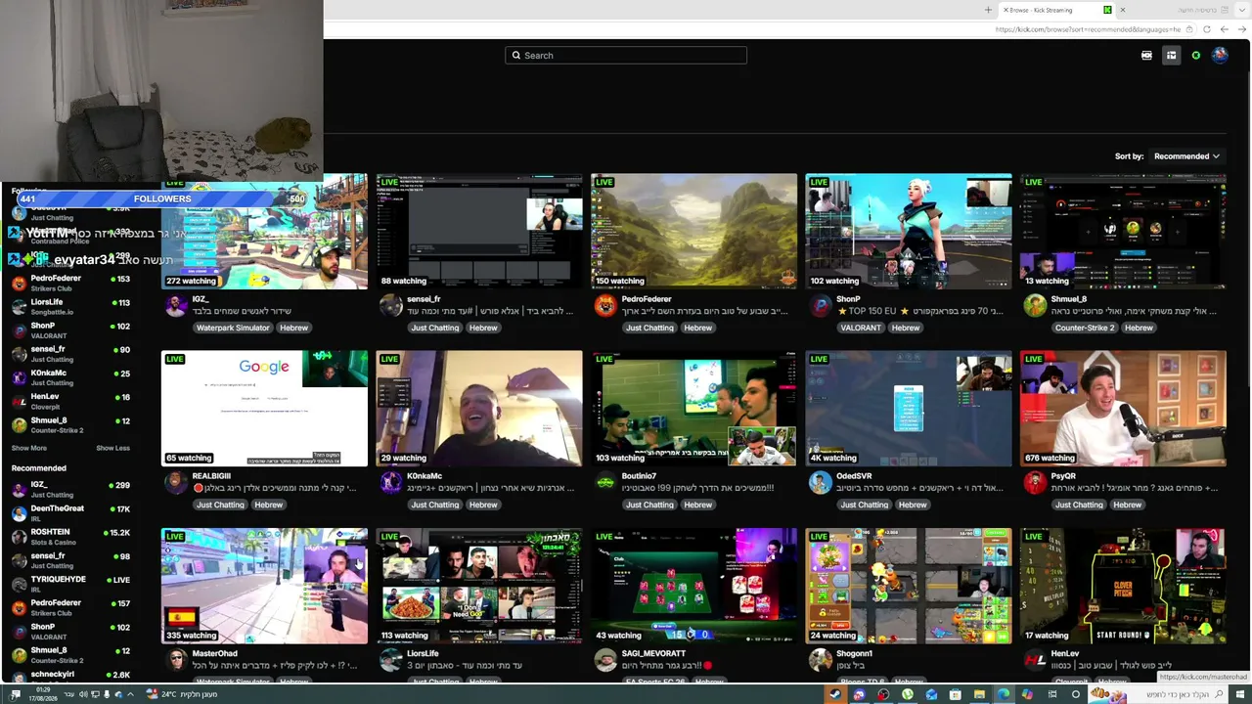The width and height of the screenshot is (1252, 704).
Task: Click the Boutinio7 stream title text
Action: point(699,488)
